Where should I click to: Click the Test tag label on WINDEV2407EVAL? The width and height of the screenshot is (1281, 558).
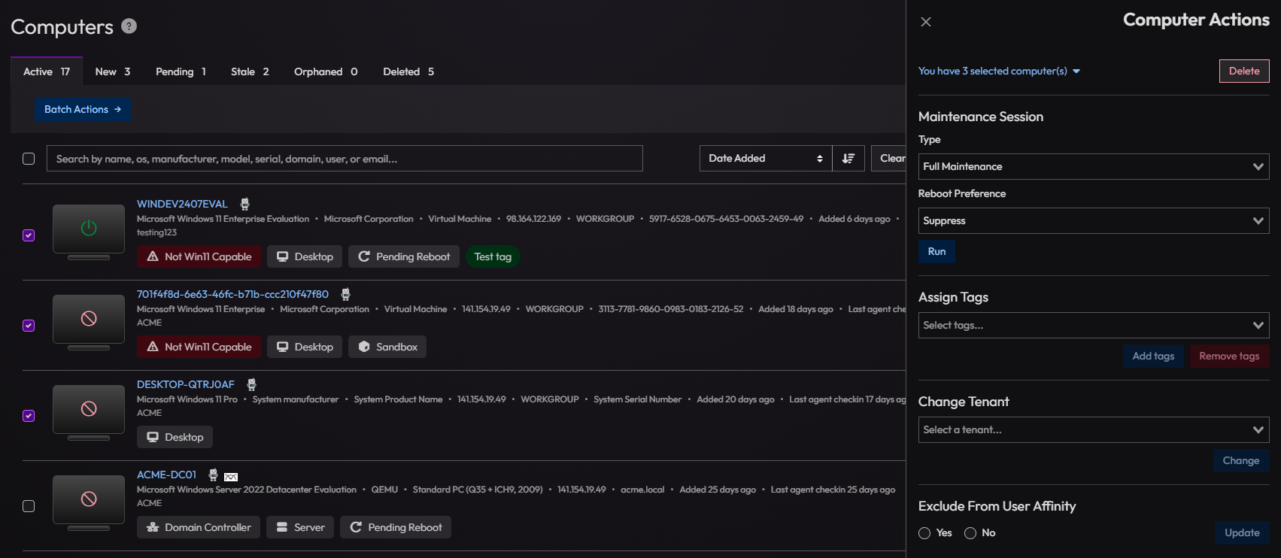(493, 256)
